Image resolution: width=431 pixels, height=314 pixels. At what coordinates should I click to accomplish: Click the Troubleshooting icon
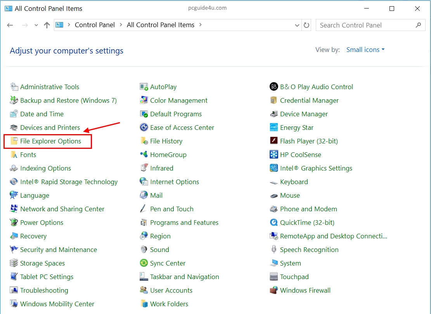(14, 290)
